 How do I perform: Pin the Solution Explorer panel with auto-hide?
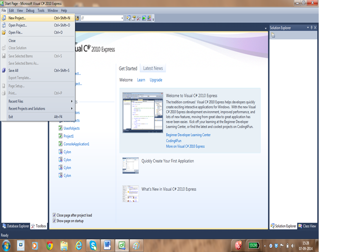click(312, 27)
